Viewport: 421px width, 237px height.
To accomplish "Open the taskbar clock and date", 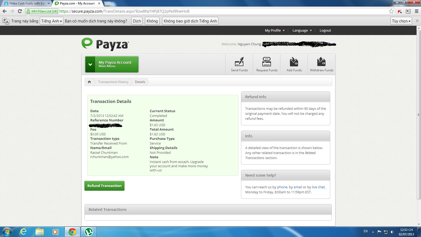I will pos(407,232).
